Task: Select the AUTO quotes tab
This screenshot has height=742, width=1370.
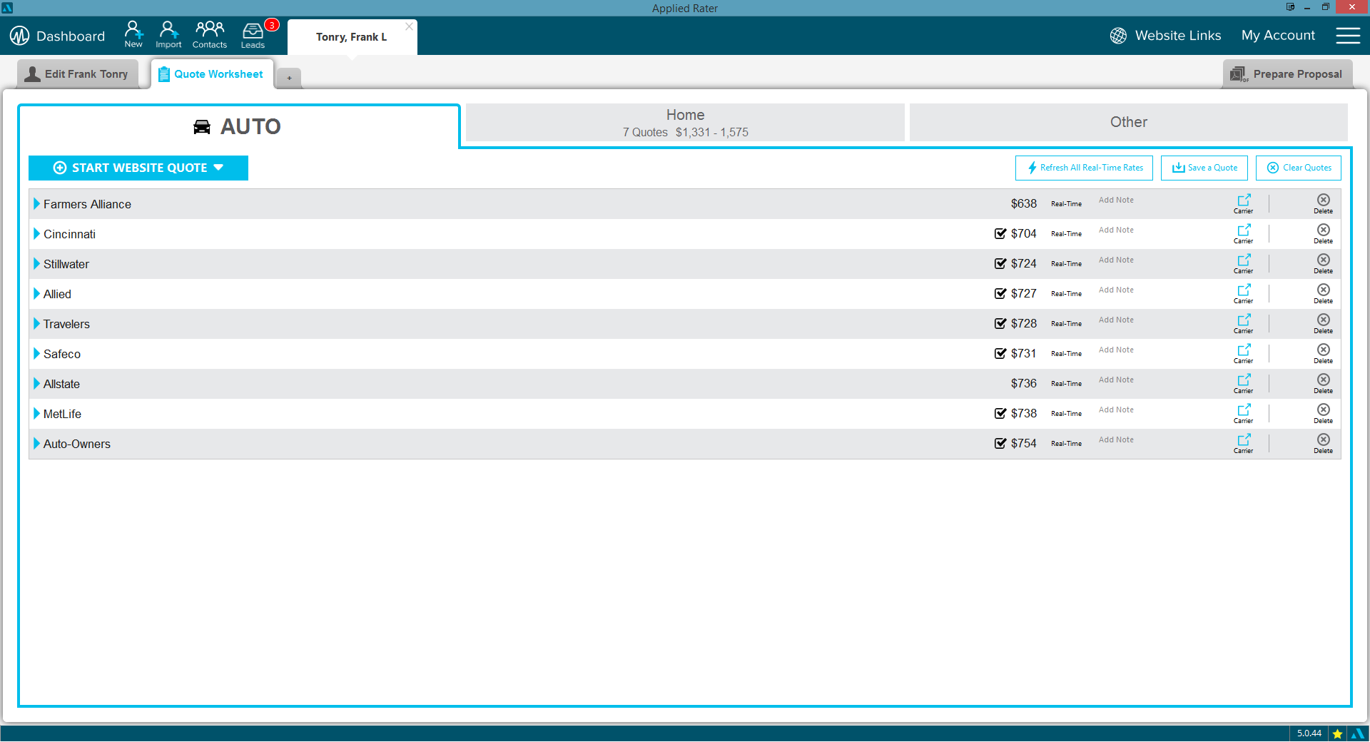Action: pos(238,126)
